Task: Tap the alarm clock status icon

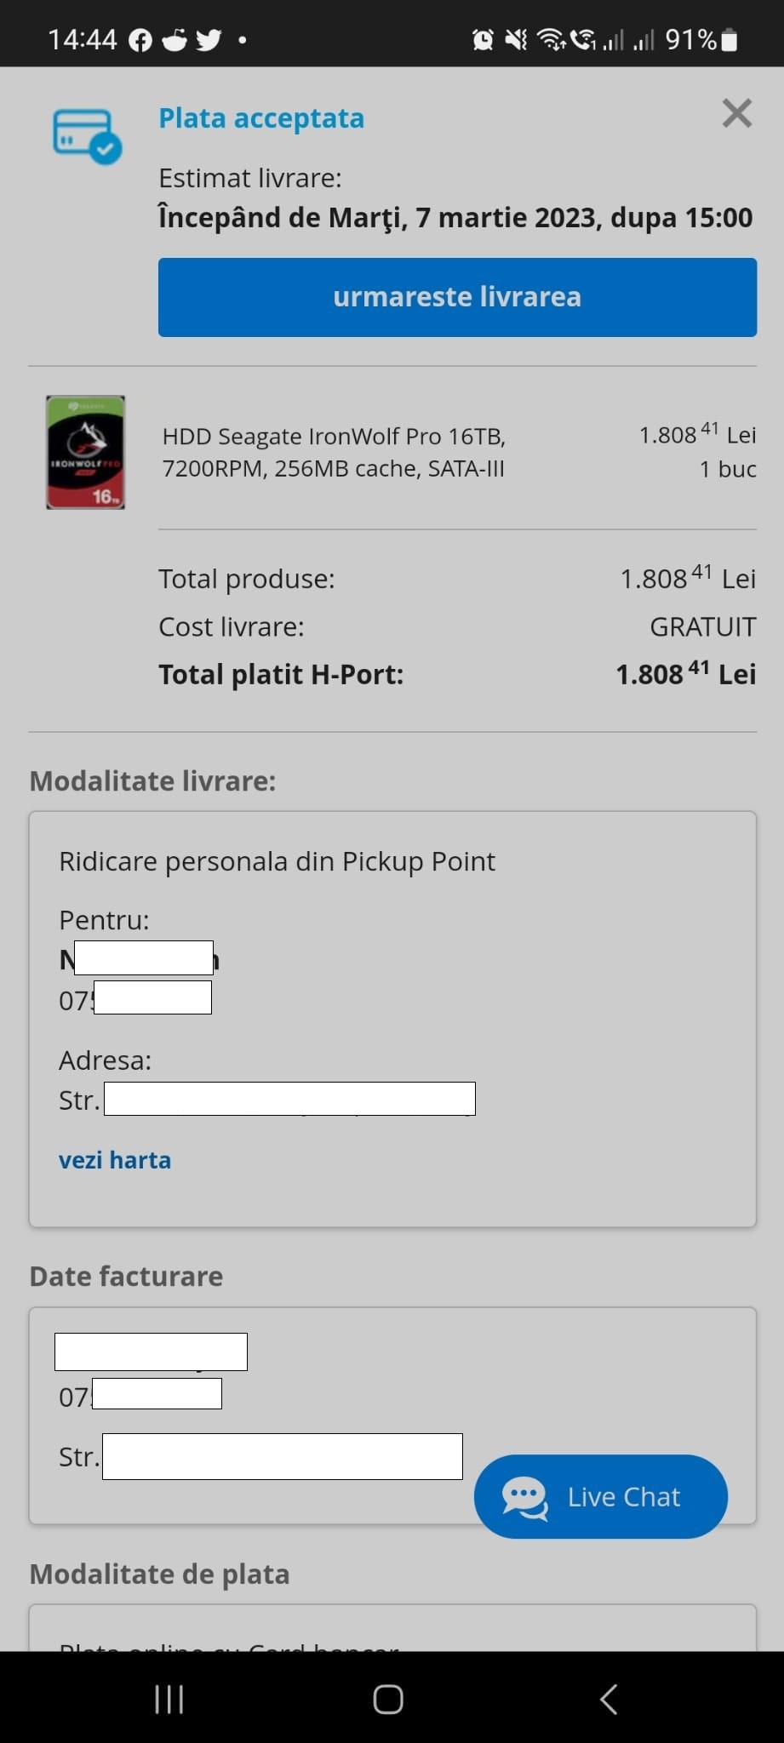Action: click(x=483, y=39)
